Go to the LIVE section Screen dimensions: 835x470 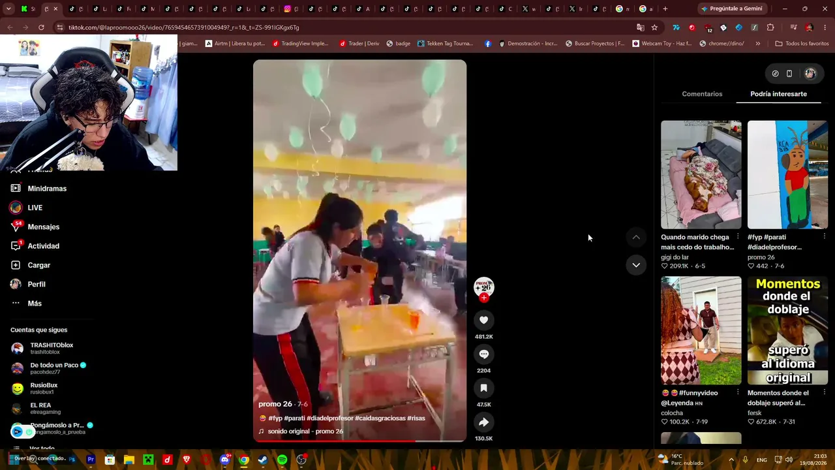[x=27, y=208]
